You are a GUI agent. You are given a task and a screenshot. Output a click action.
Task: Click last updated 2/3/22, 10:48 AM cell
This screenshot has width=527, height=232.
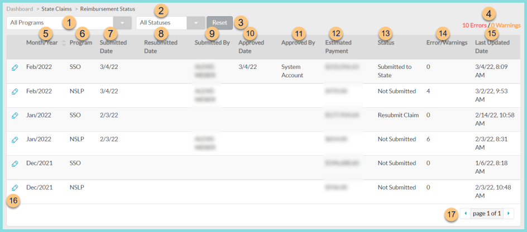point(493,191)
